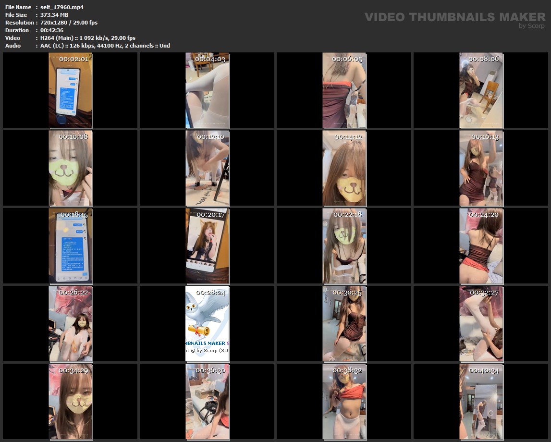This screenshot has width=551, height=442.
Task: Select the frame marked 00:16:13
Action: tap(481, 168)
